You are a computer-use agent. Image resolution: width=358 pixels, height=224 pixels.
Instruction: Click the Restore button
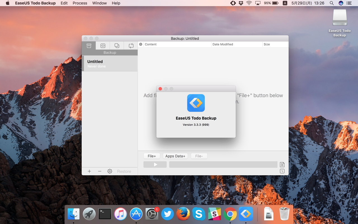tap(124, 171)
